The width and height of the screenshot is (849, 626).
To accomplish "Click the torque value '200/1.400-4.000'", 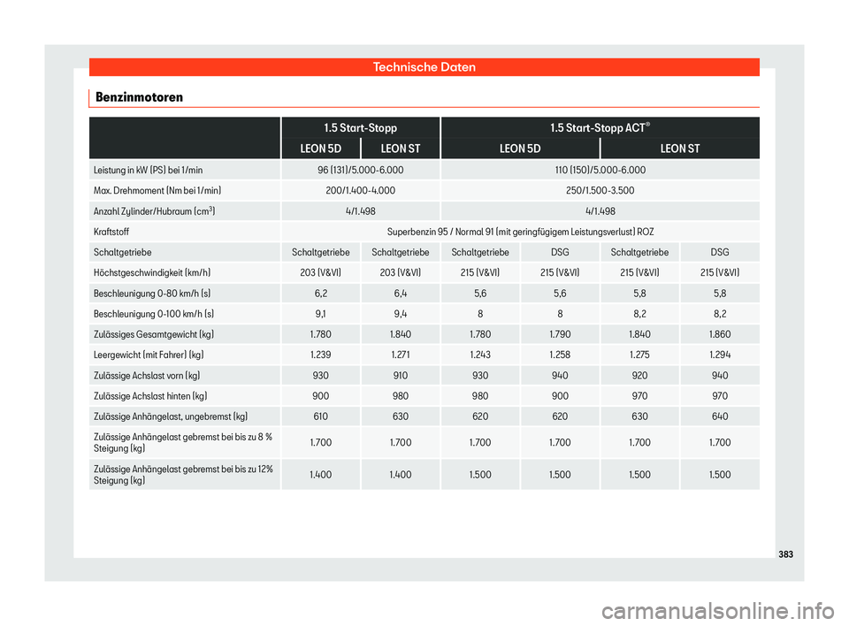I will point(361,191).
